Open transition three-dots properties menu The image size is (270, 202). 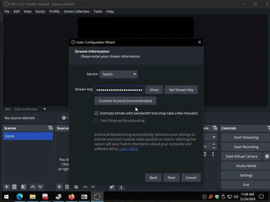pos(213,154)
